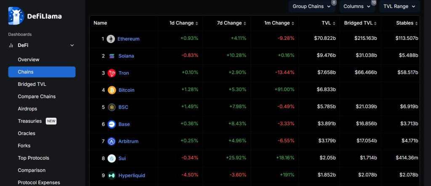Click the Solana chain icon
Screen dimensions: 431x186
[x=112, y=56]
